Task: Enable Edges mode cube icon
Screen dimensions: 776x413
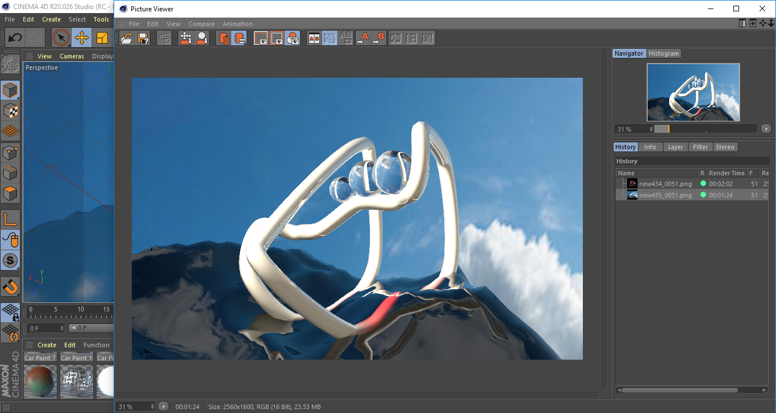Action: pos(10,172)
